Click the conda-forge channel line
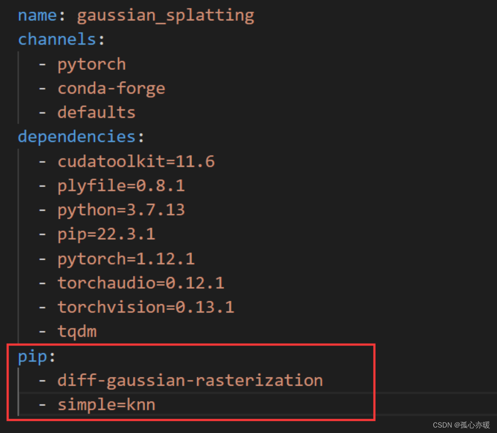The image size is (497, 433). 111,89
